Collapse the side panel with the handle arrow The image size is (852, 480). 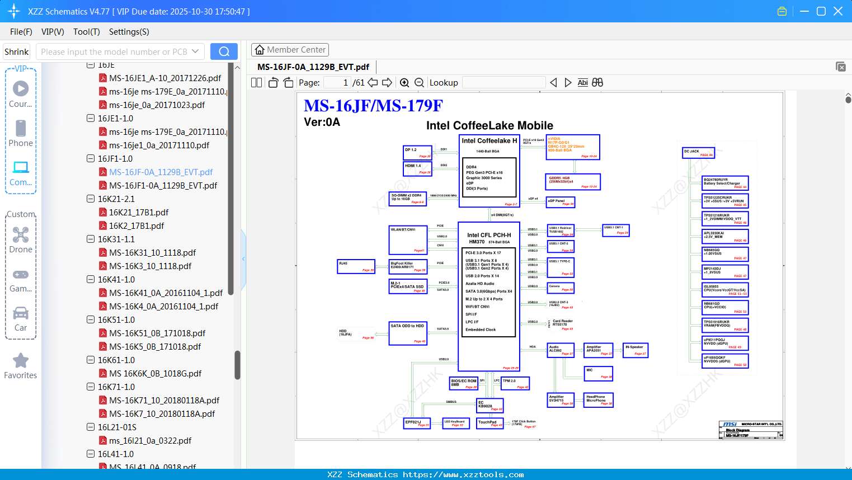coord(243,258)
